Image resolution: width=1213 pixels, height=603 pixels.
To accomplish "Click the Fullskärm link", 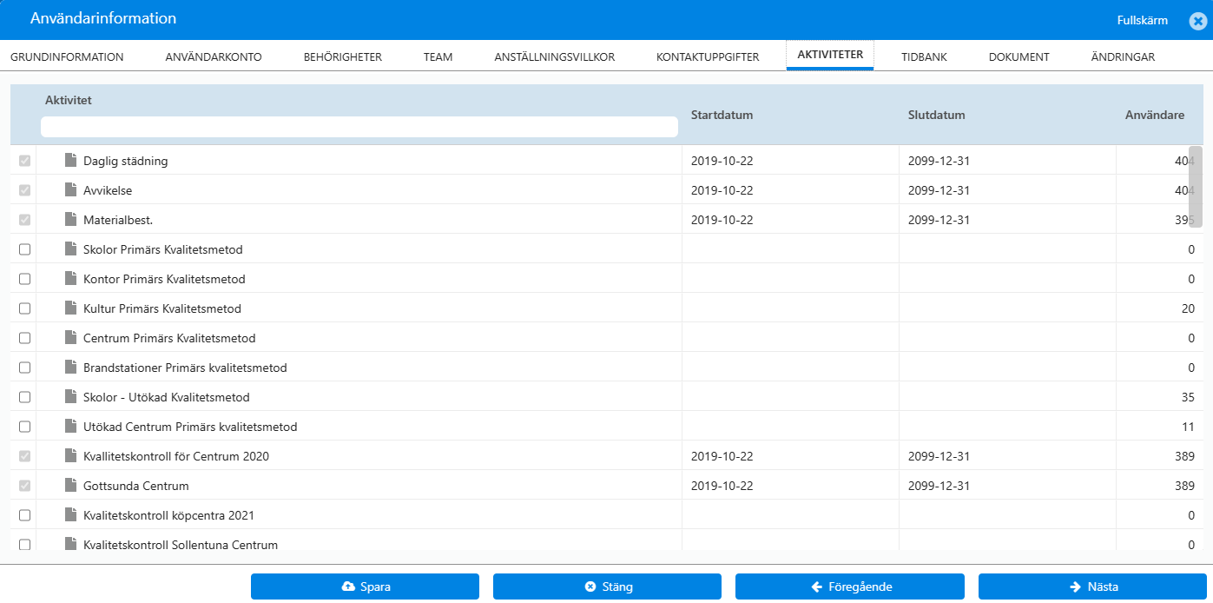I will coord(1143,20).
